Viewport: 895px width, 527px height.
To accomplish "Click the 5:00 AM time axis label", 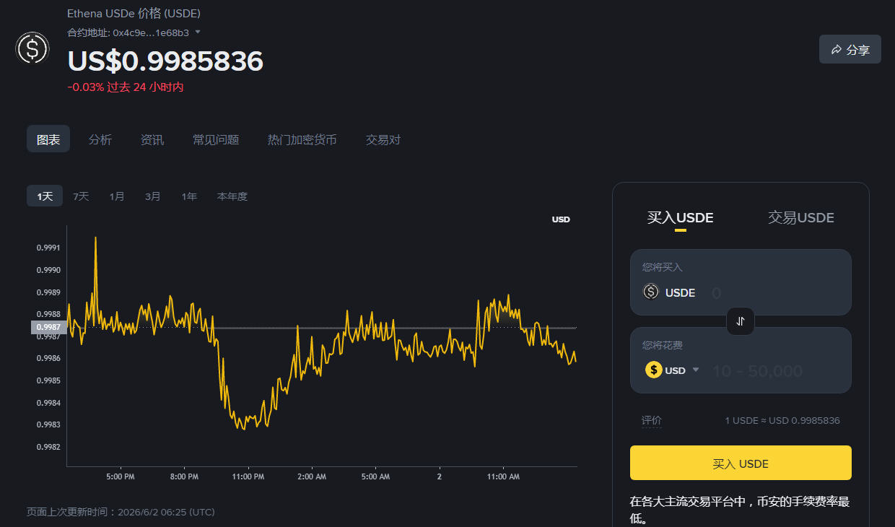I will point(375,477).
